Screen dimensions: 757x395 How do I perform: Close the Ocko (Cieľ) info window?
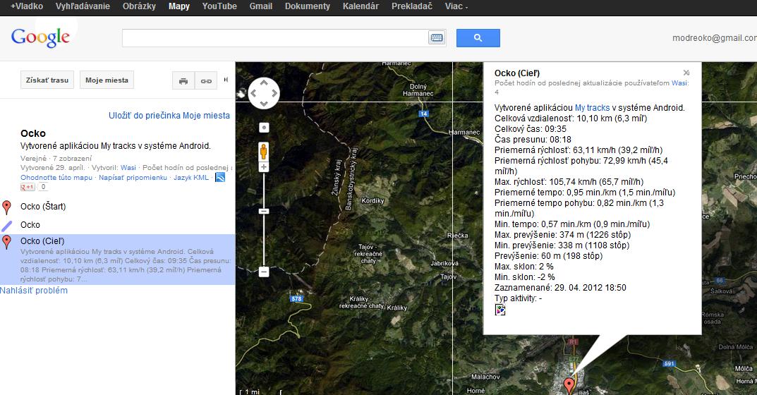click(686, 73)
